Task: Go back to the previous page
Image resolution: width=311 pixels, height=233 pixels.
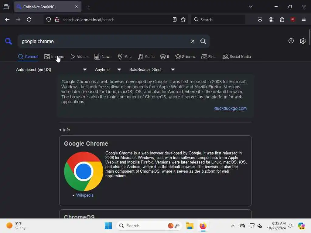Action: [x=7, y=20]
